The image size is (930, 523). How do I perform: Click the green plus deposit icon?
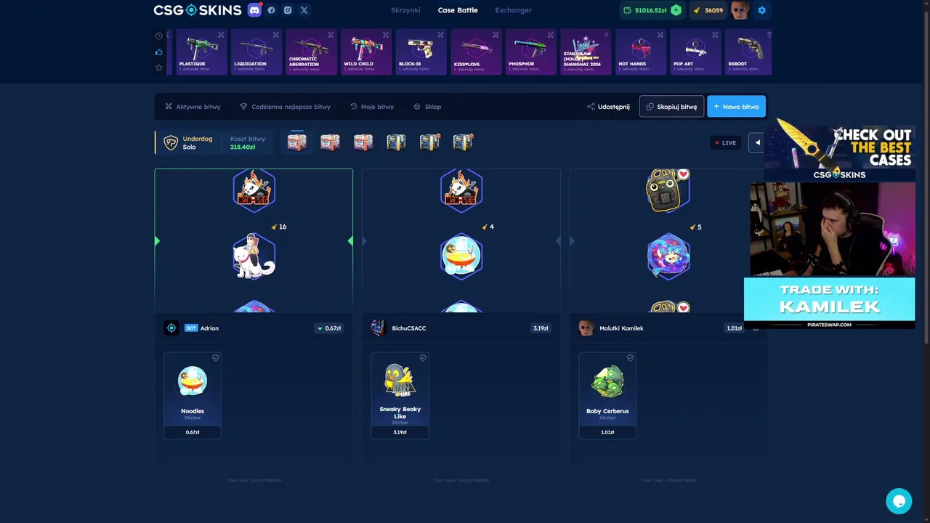click(676, 10)
